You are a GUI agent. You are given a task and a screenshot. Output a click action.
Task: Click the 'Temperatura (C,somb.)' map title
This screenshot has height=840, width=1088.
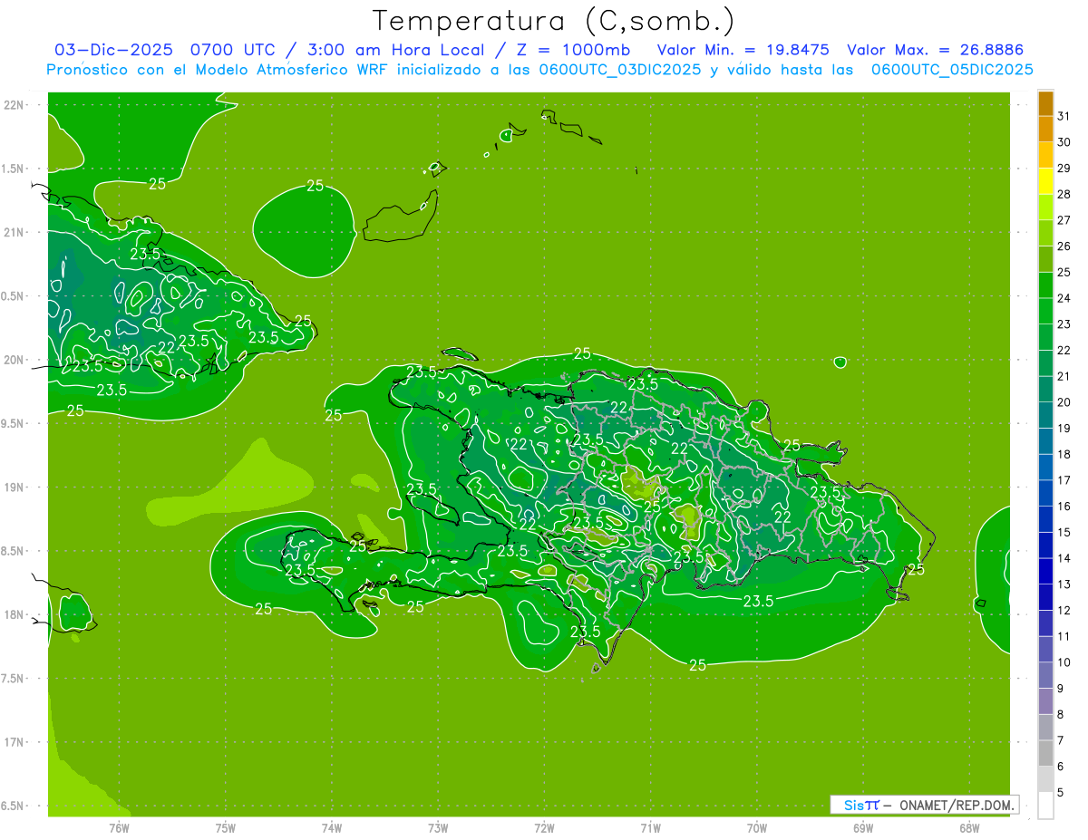click(x=553, y=21)
